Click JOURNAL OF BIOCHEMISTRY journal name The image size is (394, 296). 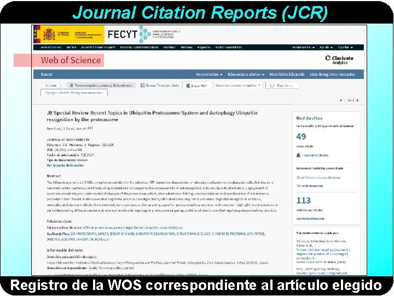pyautogui.click(x=68, y=139)
